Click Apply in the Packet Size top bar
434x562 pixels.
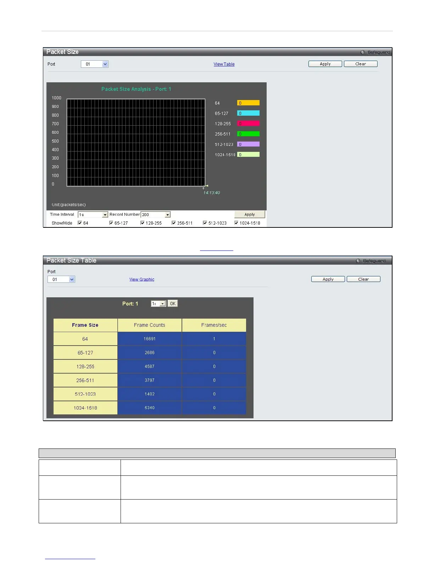click(x=325, y=64)
